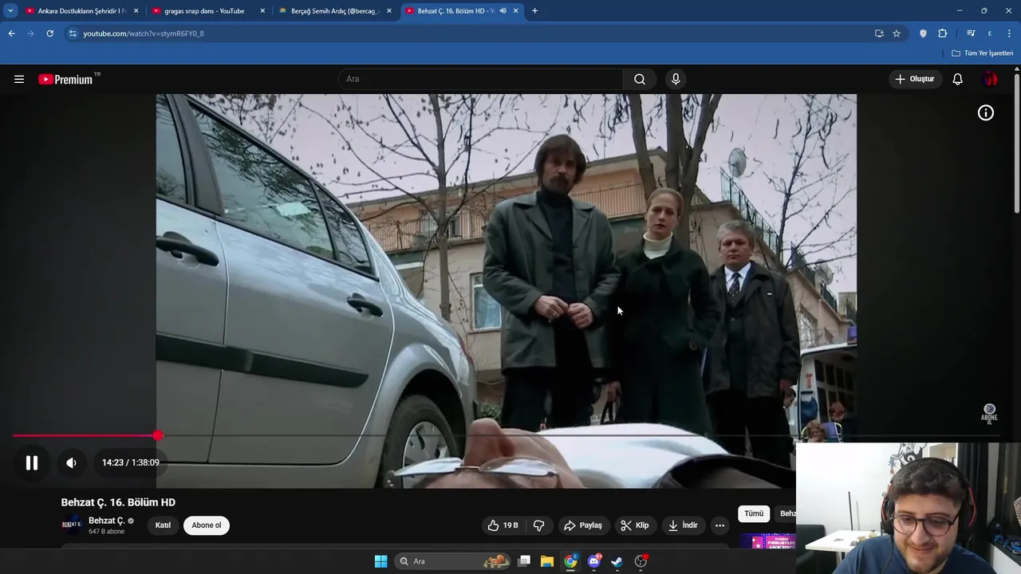Reload the current page
Screen dimensions: 1021x574
[49, 33]
